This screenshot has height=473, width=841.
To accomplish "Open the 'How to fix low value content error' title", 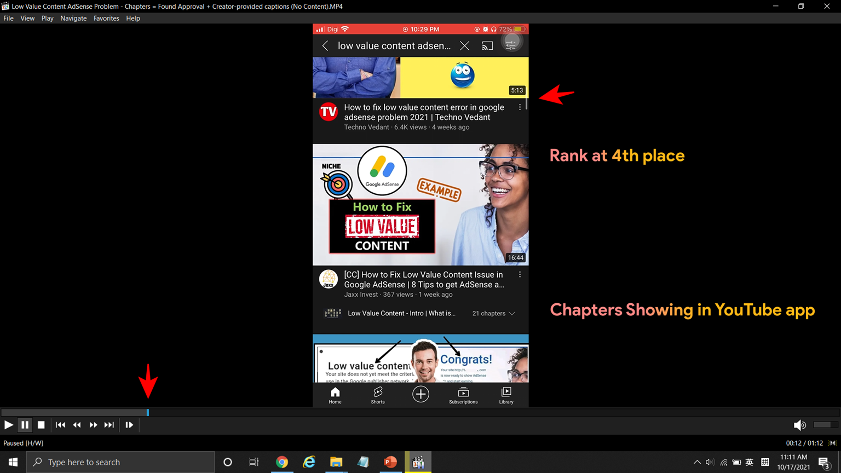I will click(x=424, y=112).
